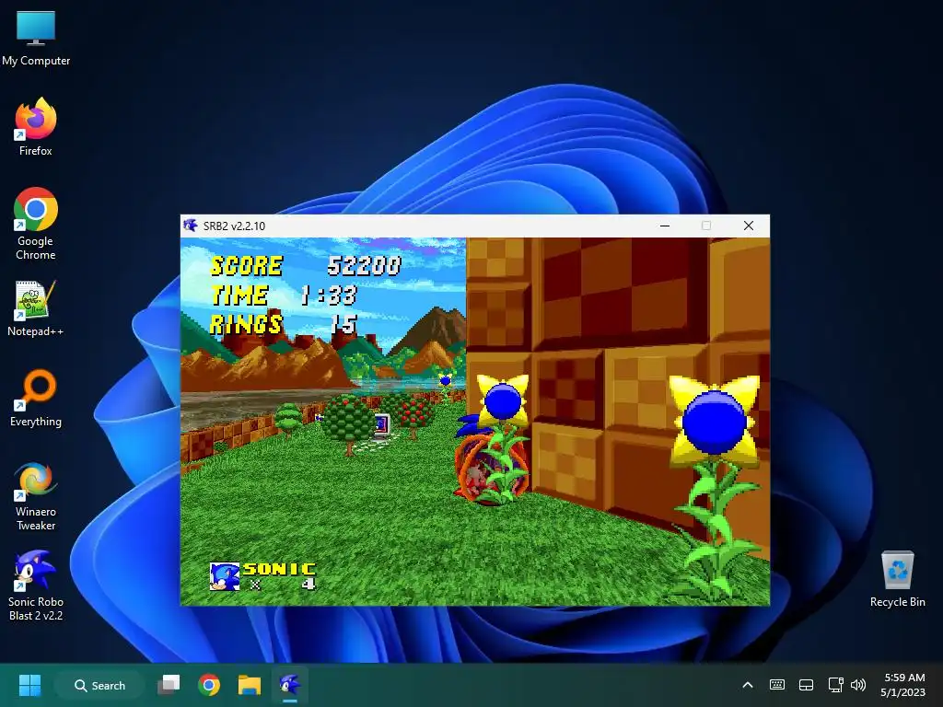Click the touch keyboard tray icon
Screen dimensions: 943x707
click(x=777, y=685)
